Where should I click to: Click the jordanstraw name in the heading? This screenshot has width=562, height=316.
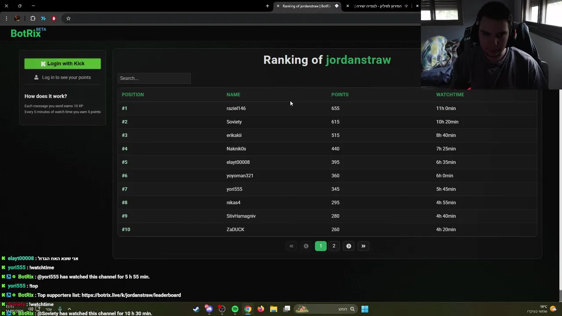point(358,60)
